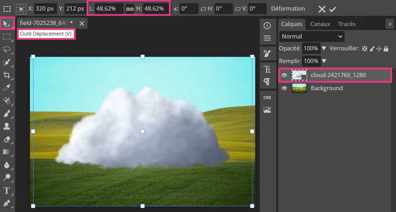Click the Déformation button
The height and width of the screenshot is (212, 396).
pyautogui.click(x=288, y=9)
